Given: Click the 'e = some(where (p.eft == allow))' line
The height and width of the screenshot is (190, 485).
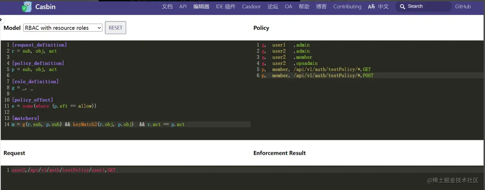Looking at the screenshot, I should click(54, 106).
